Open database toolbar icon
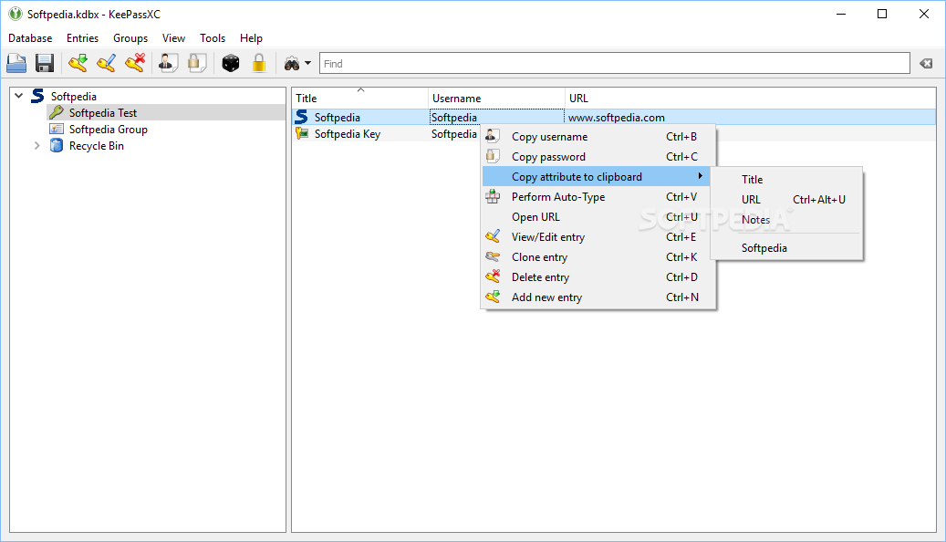This screenshot has height=542, width=946. (16, 63)
